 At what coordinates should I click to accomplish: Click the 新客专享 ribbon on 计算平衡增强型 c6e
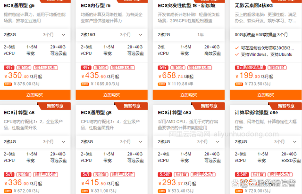click(x=285, y=106)
